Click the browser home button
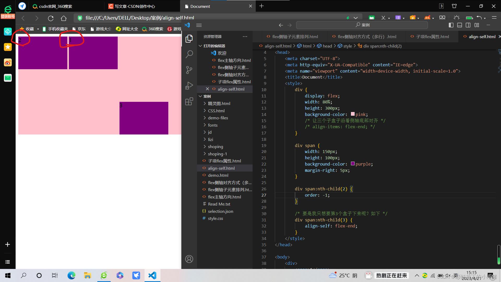The width and height of the screenshot is (501, 282). [x=64, y=18]
